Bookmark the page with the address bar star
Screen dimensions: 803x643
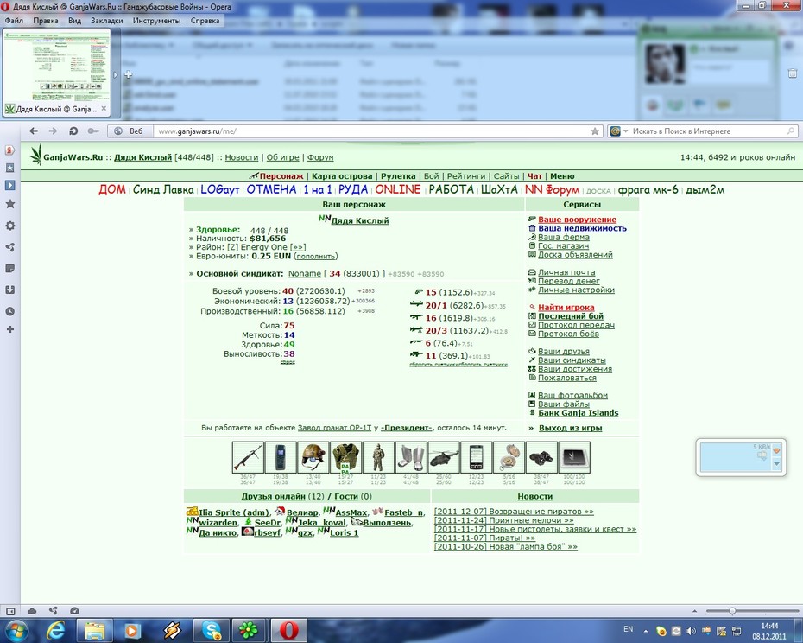pyautogui.click(x=595, y=131)
